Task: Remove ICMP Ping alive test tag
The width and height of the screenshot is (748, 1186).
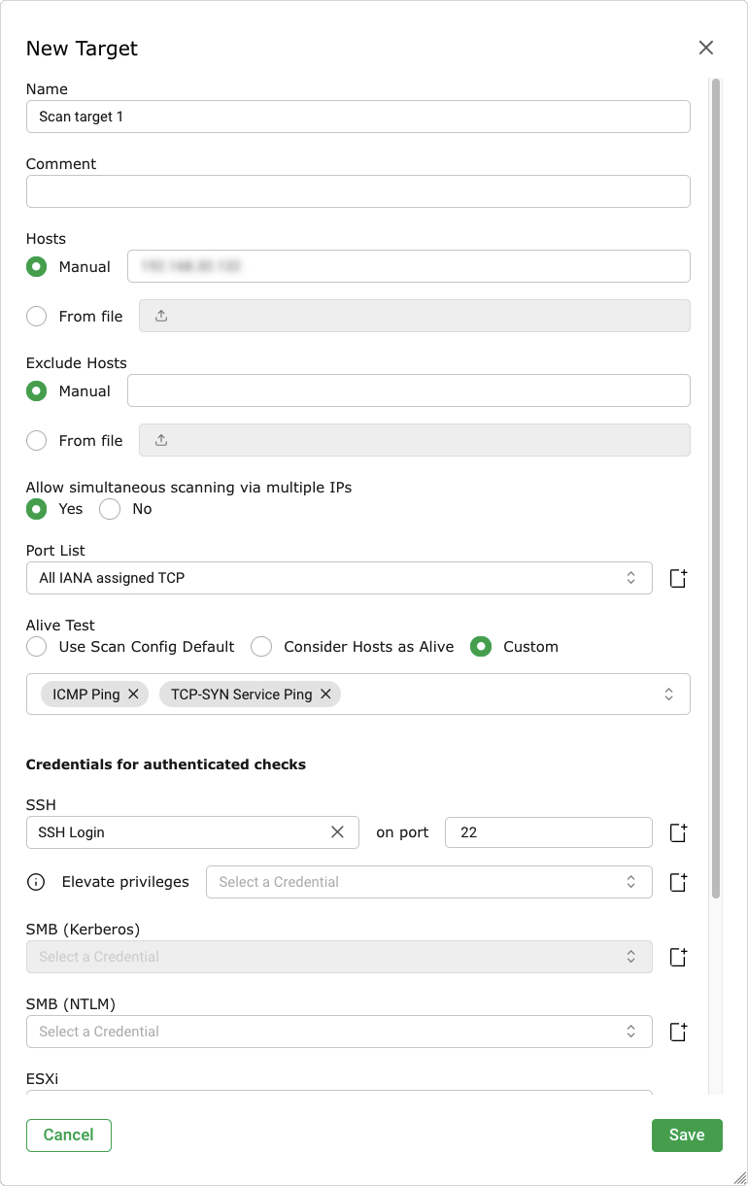Action: (133, 695)
